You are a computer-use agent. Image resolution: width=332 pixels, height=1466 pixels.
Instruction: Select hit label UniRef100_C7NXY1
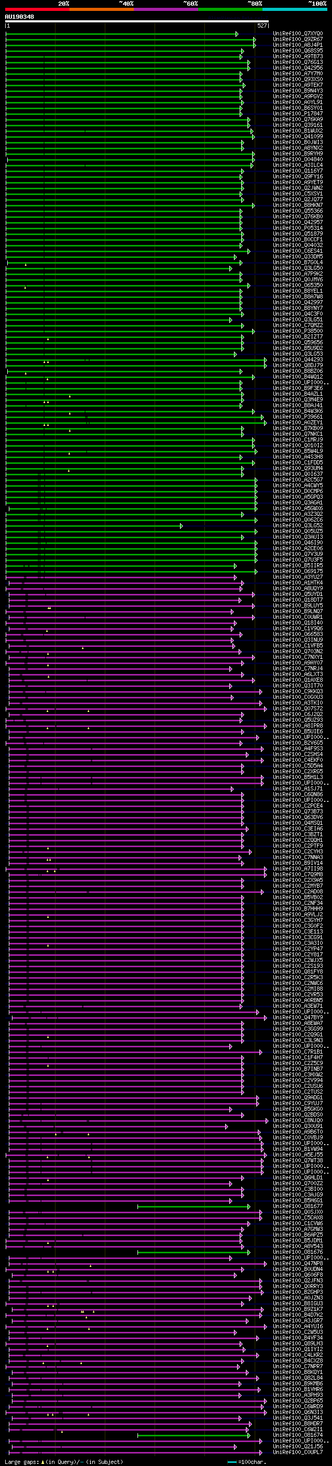[298, 657]
